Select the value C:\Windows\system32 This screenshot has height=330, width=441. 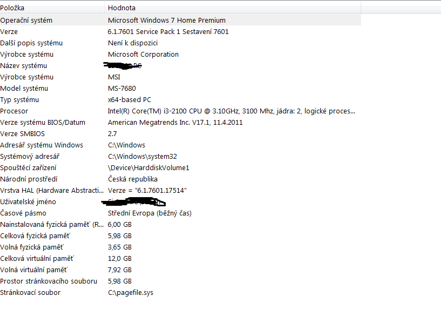[143, 157]
